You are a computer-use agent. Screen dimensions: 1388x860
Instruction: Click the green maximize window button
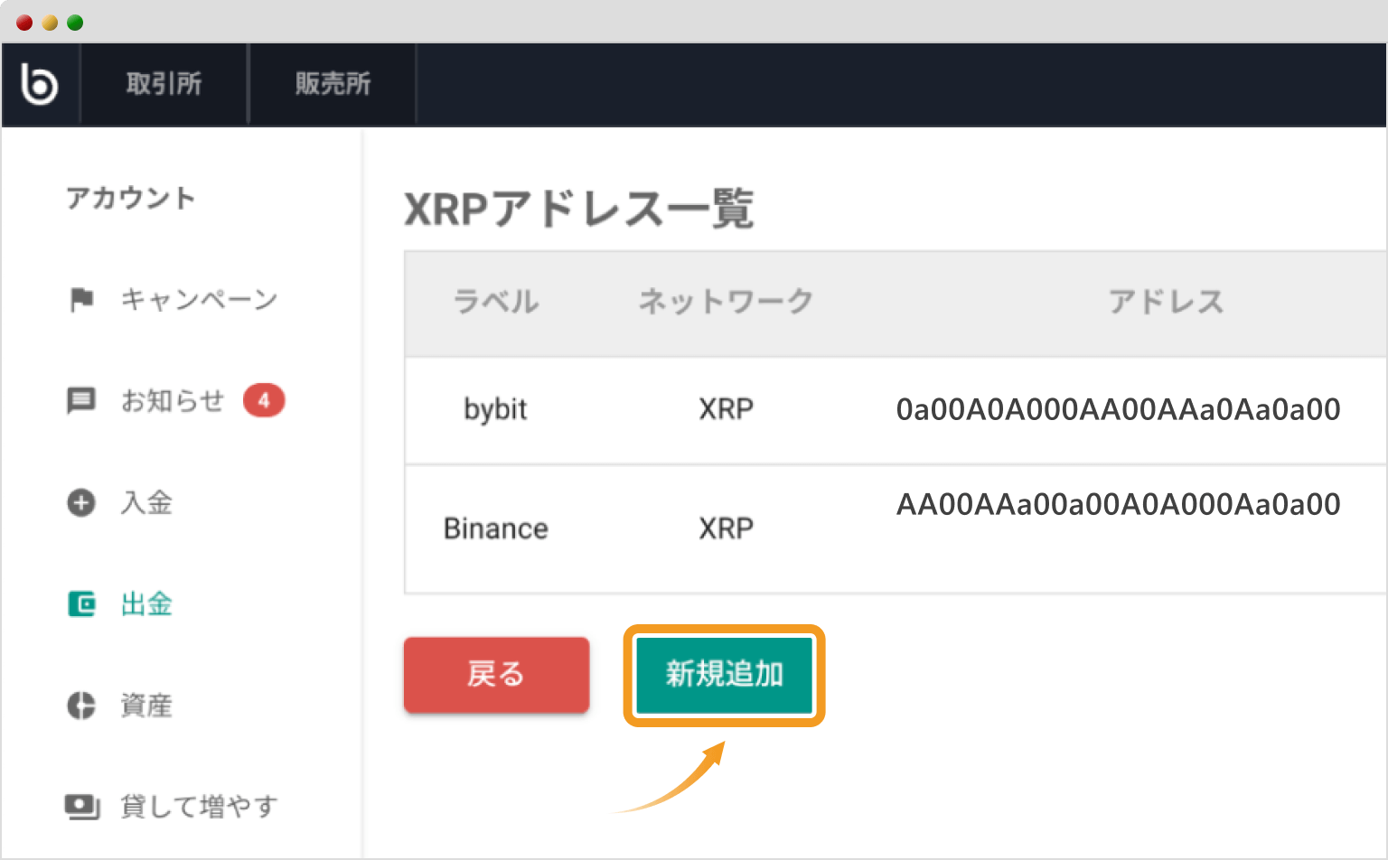point(75,23)
